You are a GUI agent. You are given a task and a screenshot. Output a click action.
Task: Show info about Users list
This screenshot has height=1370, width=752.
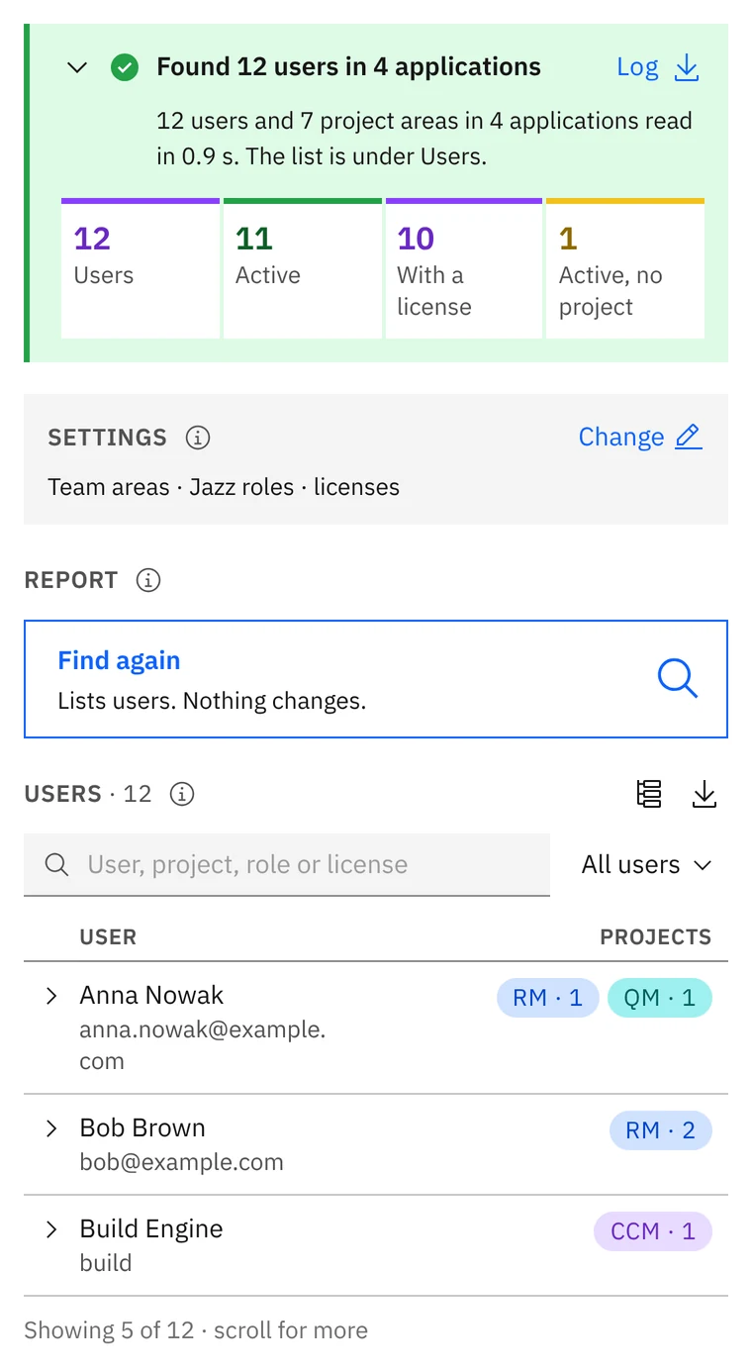(x=182, y=794)
